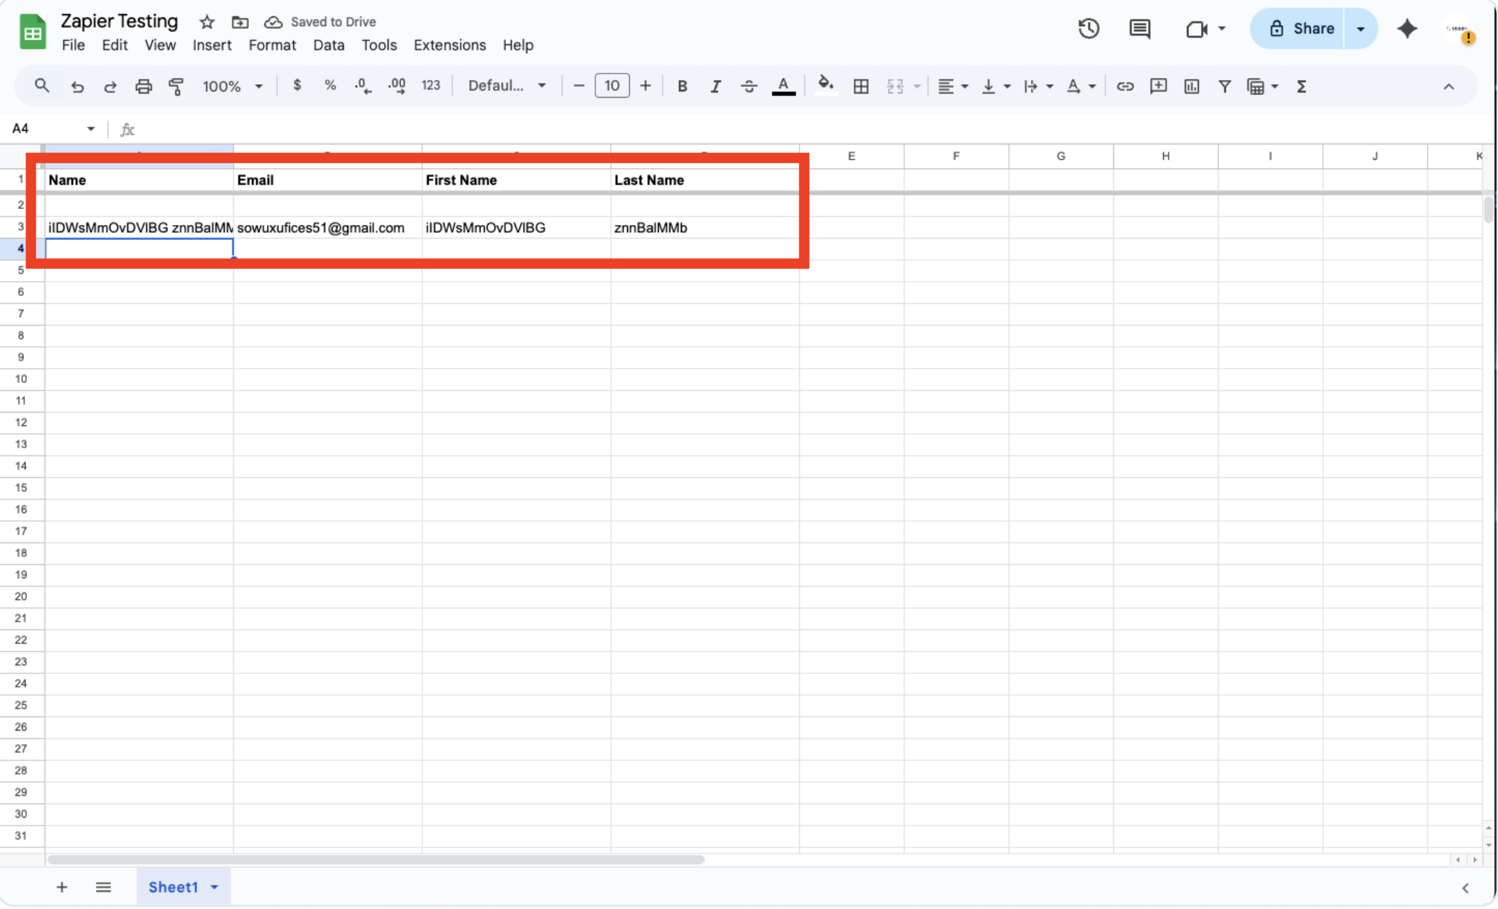
Task: Click the font size input box
Action: pyautogui.click(x=612, y=86)
